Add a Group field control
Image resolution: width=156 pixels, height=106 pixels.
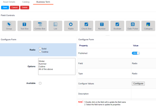(x=9, y=26)
